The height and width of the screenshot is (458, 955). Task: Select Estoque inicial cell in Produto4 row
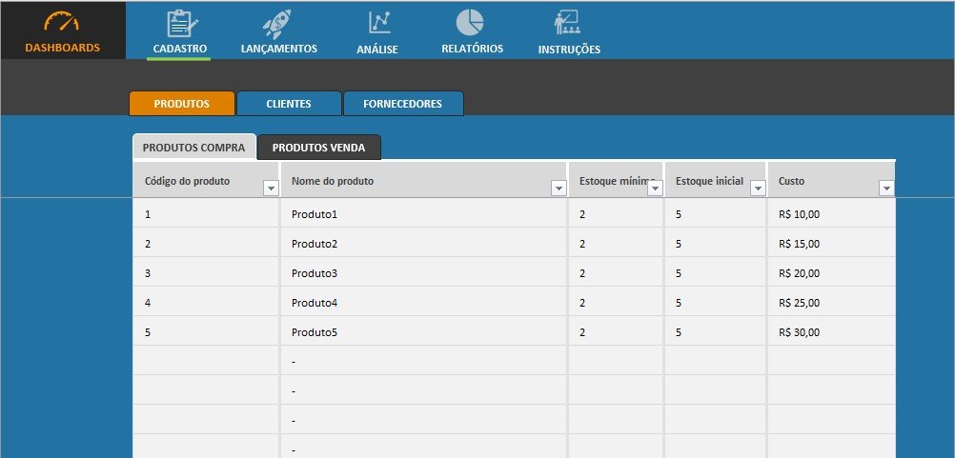click(x=715, y=303)
